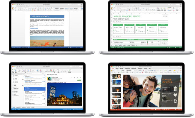Adjust the zoom slider in Excel's status bar

click(175, 47)
